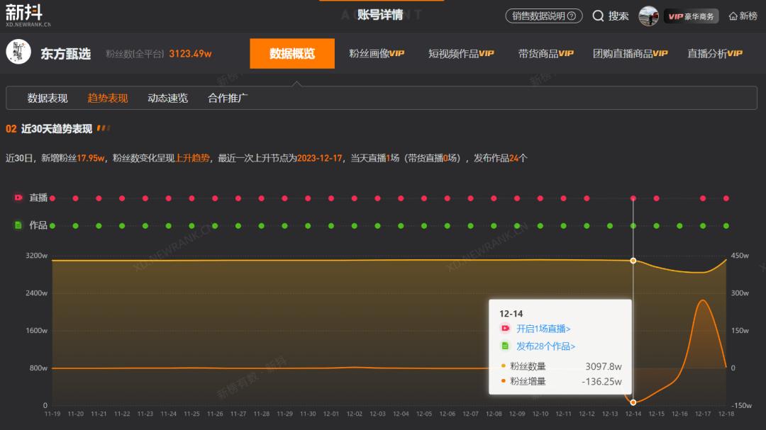Switch to 数据概览 tab
Screen dimensions: 766x430
pos(292,54)
